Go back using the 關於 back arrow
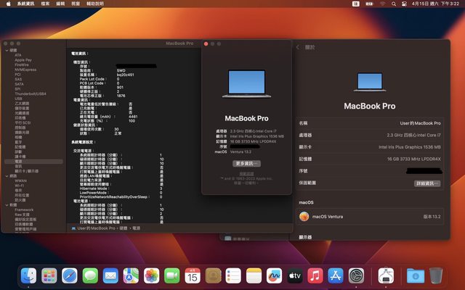 click(x=298, y=46)
